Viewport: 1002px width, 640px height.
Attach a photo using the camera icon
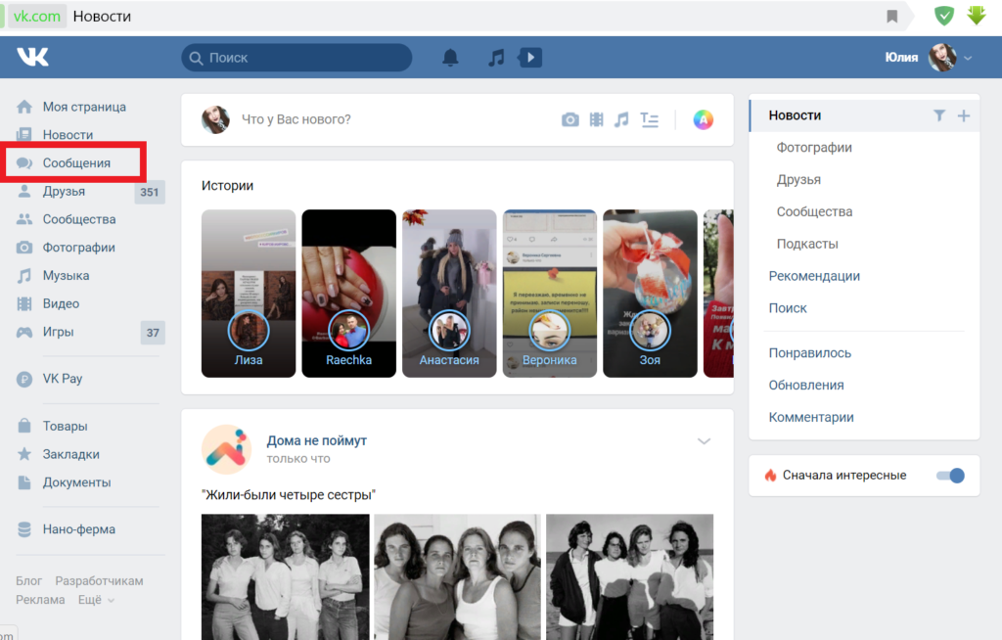click(570, 120)
